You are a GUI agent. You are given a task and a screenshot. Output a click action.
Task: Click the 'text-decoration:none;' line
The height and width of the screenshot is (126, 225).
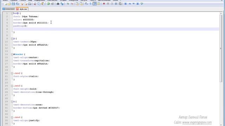[28, 105]
